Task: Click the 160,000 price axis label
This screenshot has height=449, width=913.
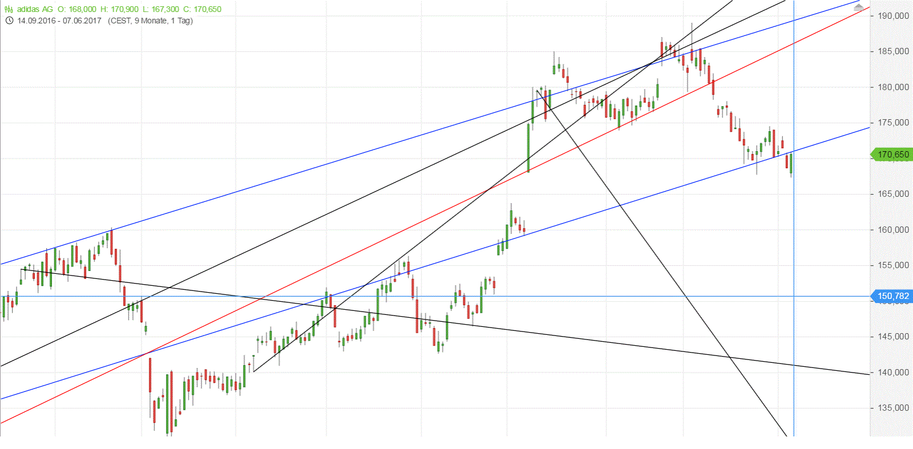Action: [x=893, y=230]
